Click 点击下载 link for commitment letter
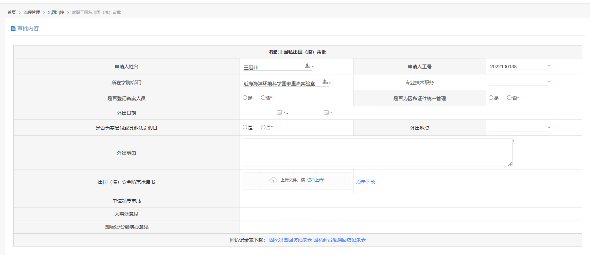Image resolution: width=590 pixels, height=255 pixels. point(366,182)
